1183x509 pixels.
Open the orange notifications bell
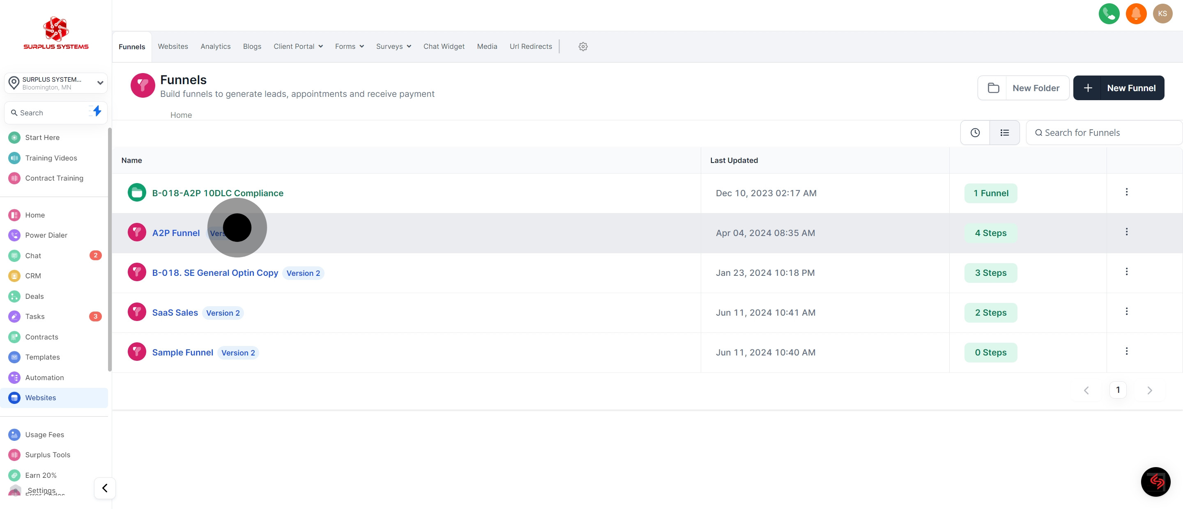[x=1136, y=14]
